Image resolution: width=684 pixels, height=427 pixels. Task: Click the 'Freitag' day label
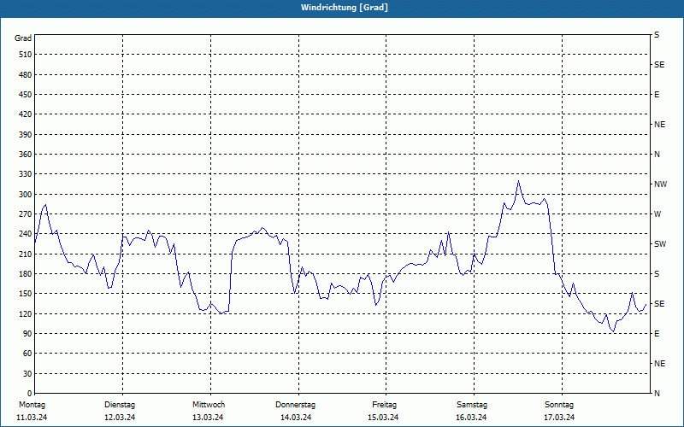(384, 405)
